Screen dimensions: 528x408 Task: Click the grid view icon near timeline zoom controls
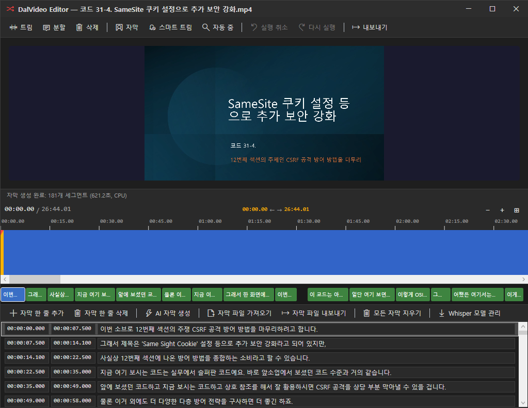point(516,210)
